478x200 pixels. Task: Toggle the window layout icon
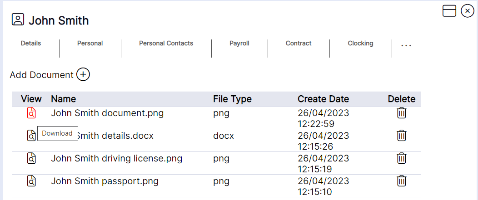pos(449,11)
